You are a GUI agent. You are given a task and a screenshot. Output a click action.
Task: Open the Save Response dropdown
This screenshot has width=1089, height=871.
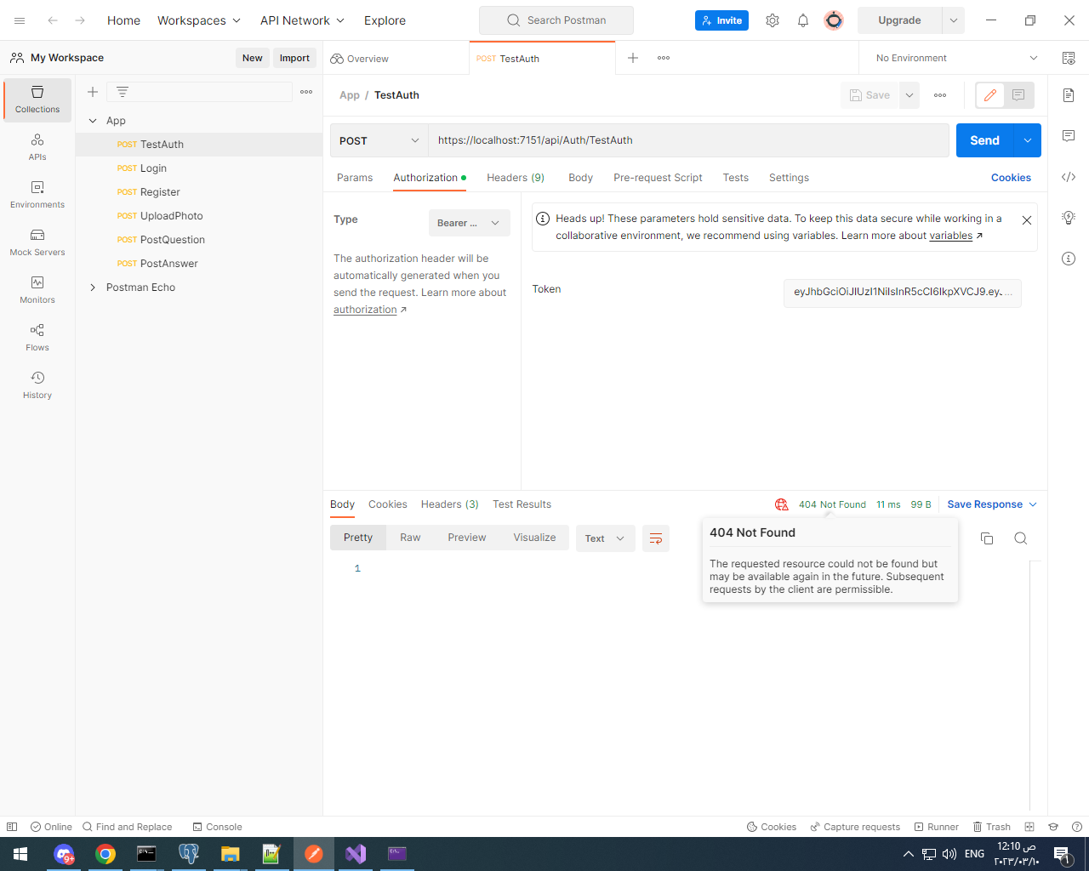(x=992, y=504)
